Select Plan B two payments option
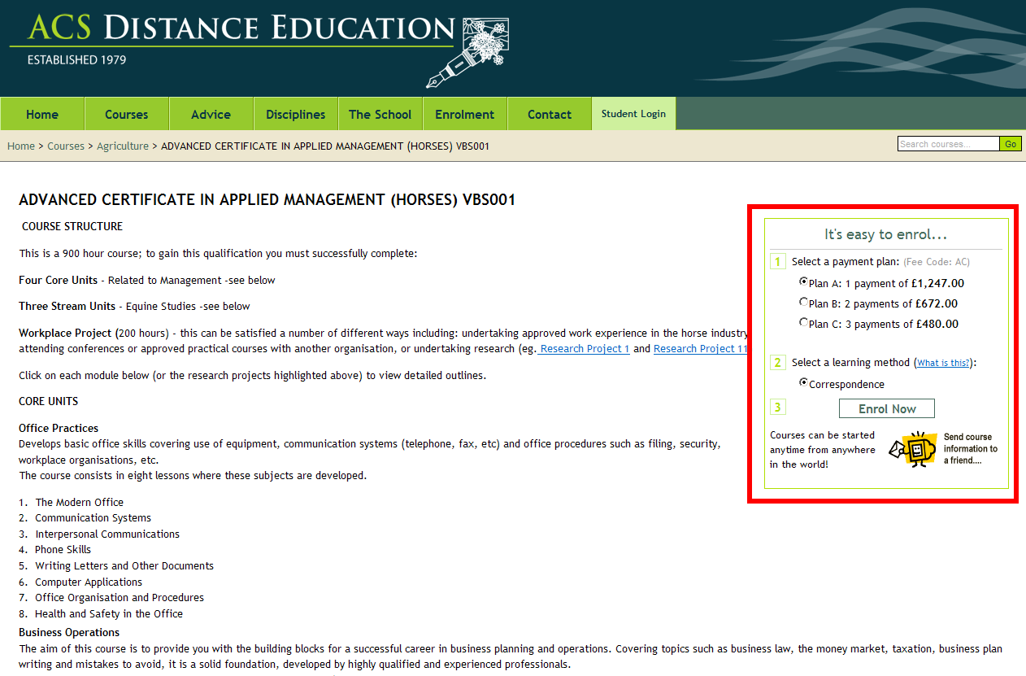Screen dimensions: 1026x676 coord(804,303)
